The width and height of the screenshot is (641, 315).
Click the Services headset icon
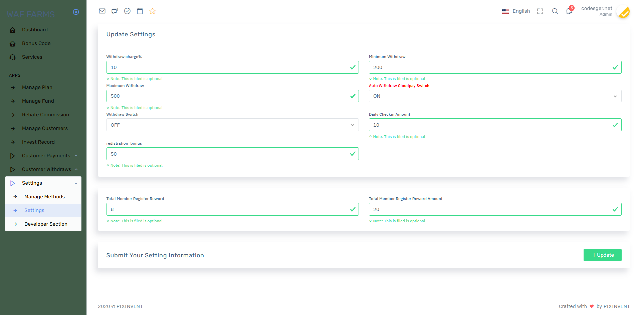pyautogui.click(x=13, y=57)
